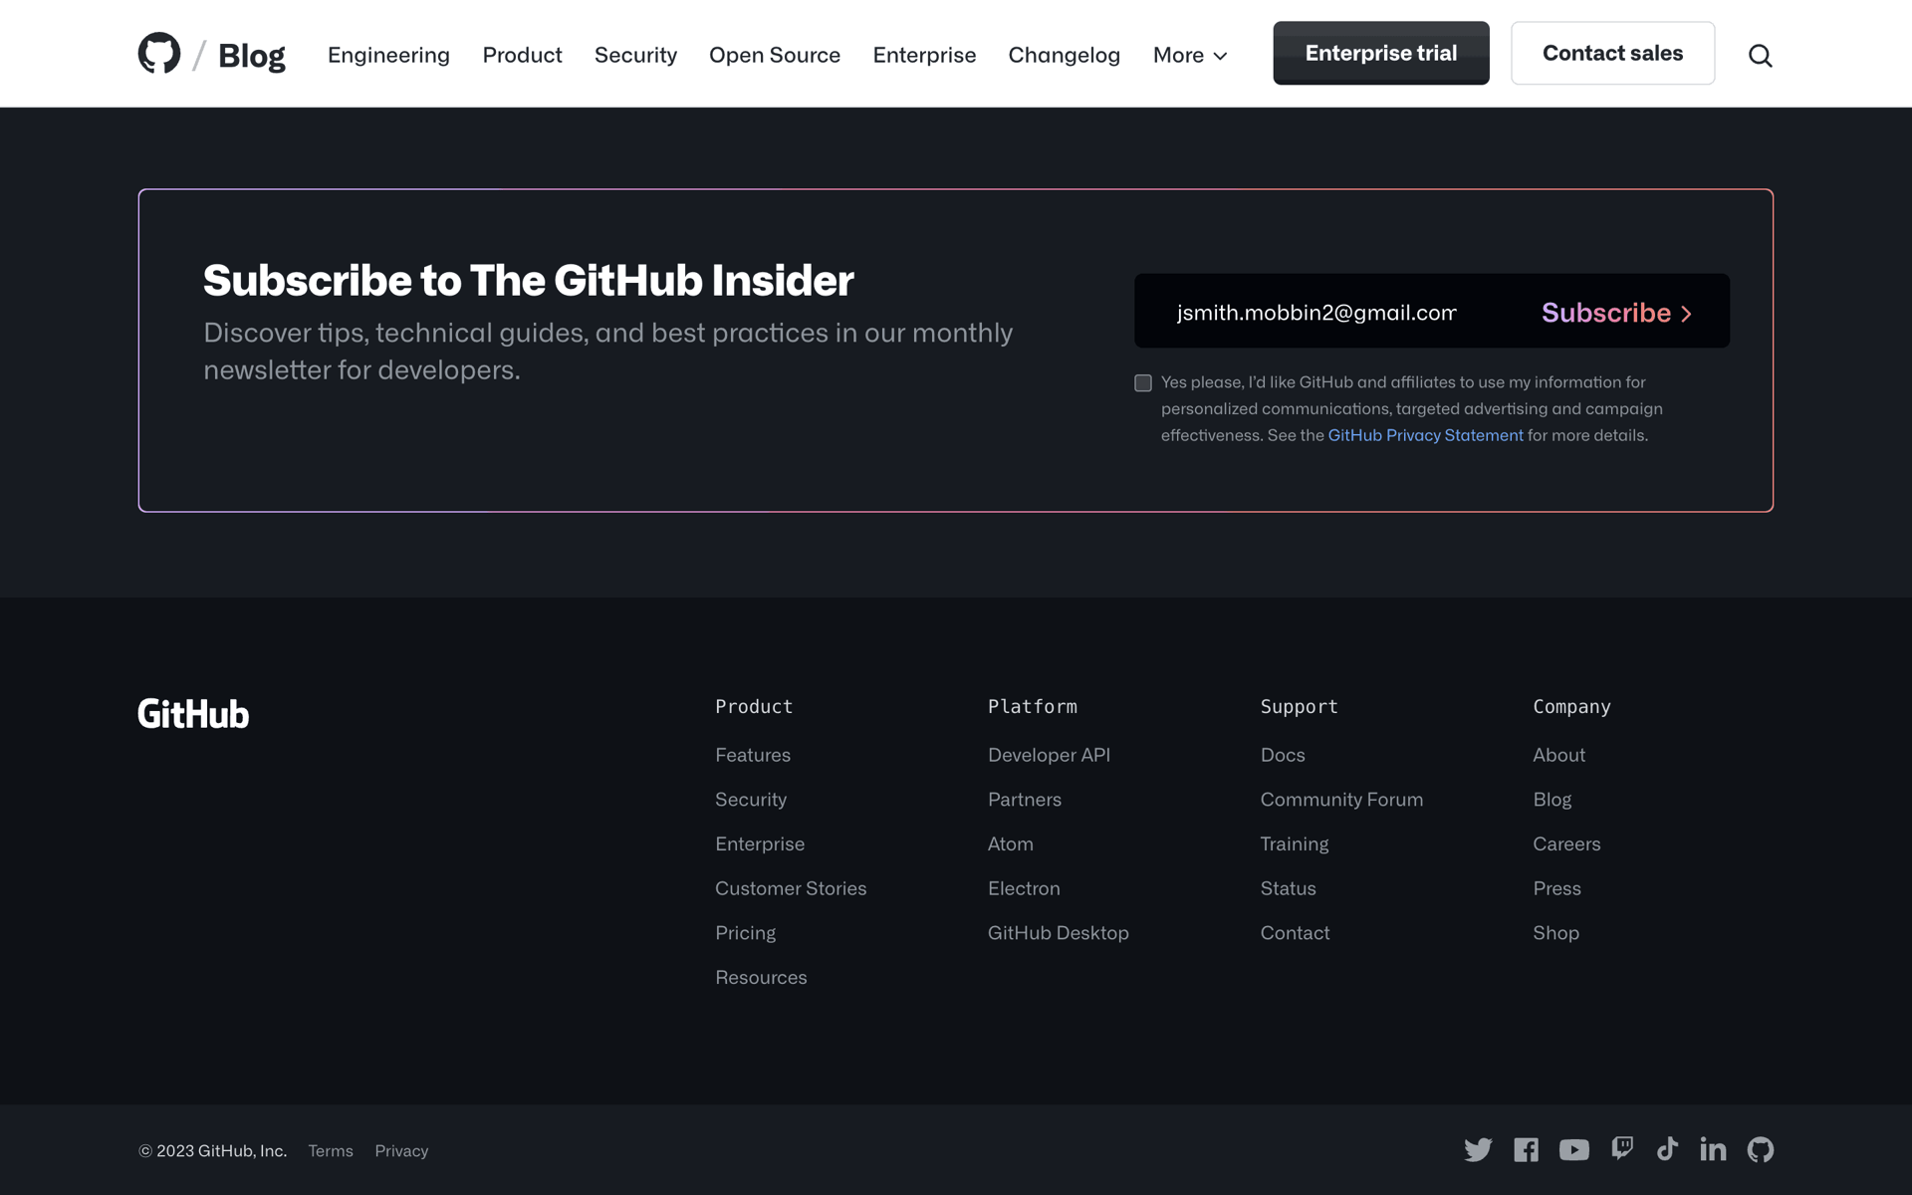Click the Subscribe button
Image resolution: width=1912 pixels, height=1195 pixels.
[x=1616, y=313]
